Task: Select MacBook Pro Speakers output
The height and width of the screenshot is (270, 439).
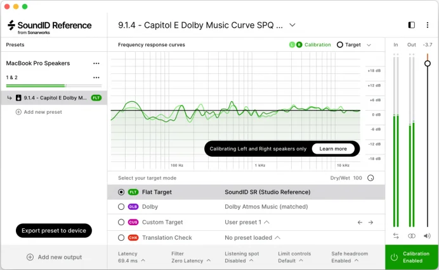Action: pos(38,63)
